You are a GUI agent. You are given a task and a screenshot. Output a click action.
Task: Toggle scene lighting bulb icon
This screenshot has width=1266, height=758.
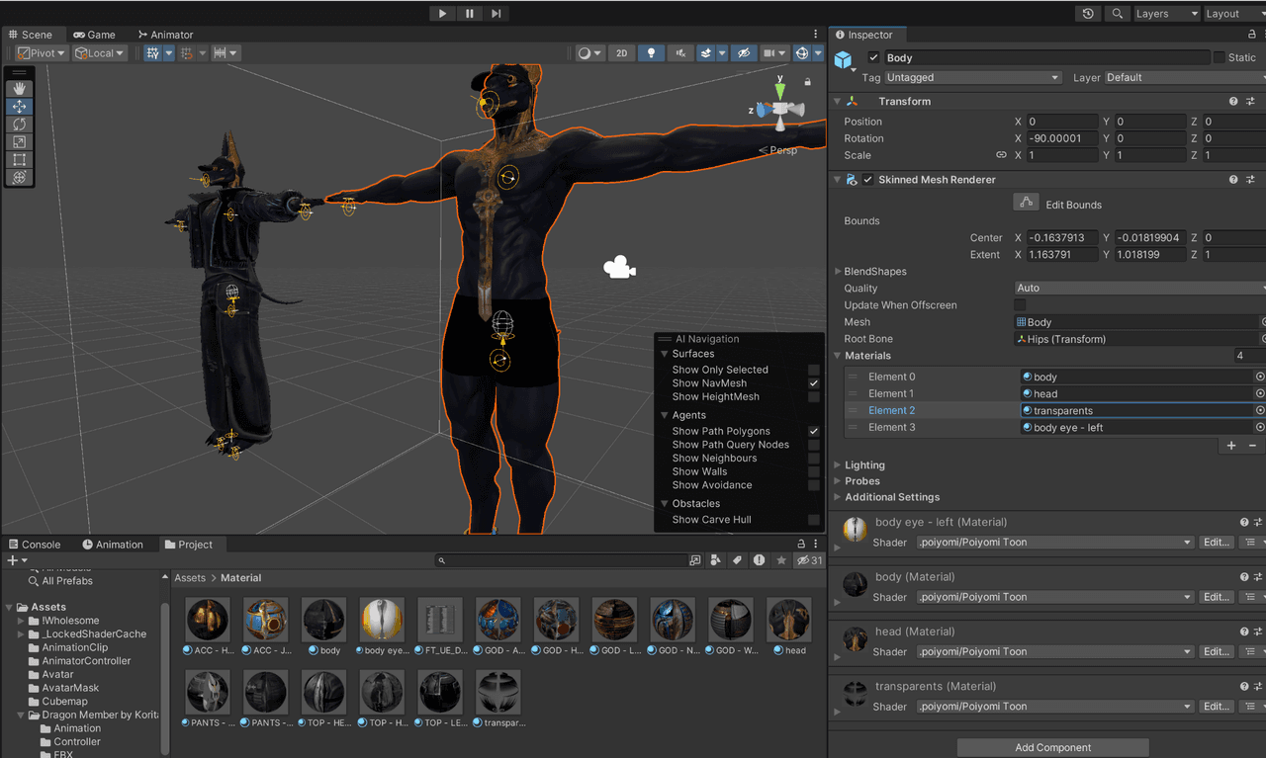pos(651,53)
